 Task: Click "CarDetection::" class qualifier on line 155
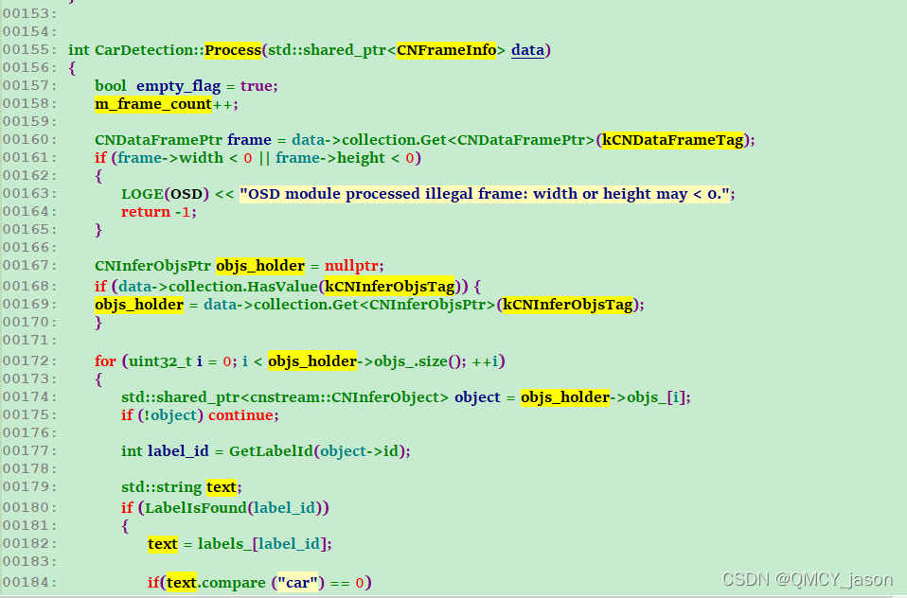click(x=150, y=50)
